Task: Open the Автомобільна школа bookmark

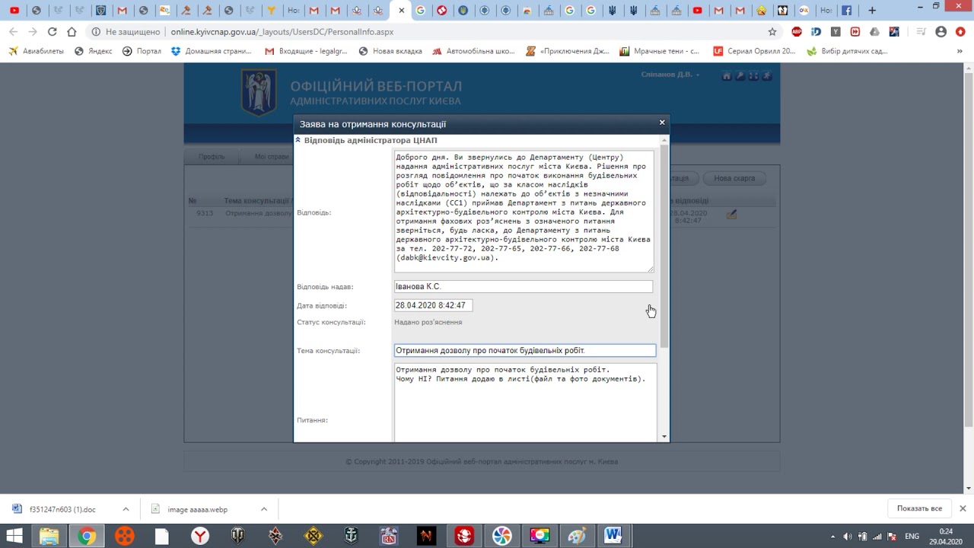Action: point(473,51)
